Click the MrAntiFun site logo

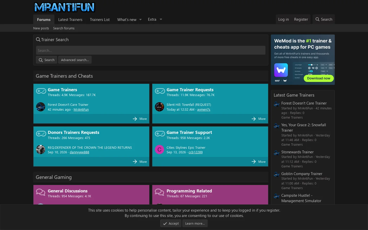(x=64, y=7)
